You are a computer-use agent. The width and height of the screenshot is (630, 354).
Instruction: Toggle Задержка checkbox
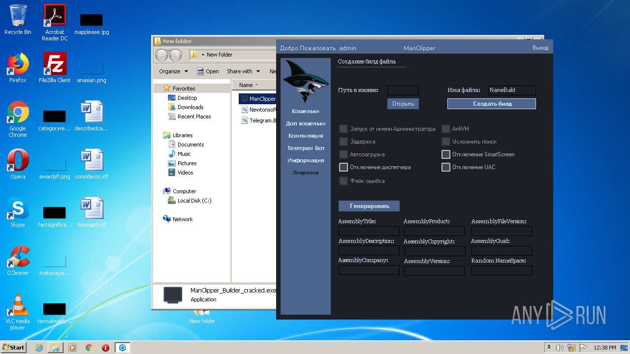click(x=344, y=142)
